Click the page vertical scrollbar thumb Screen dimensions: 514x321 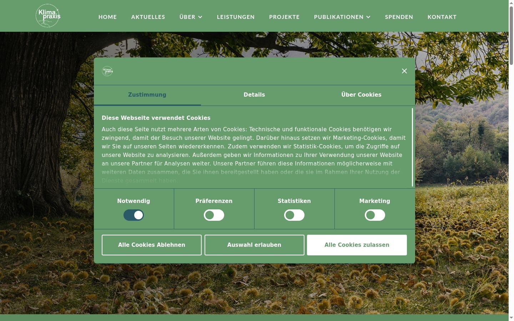point(511,36)
